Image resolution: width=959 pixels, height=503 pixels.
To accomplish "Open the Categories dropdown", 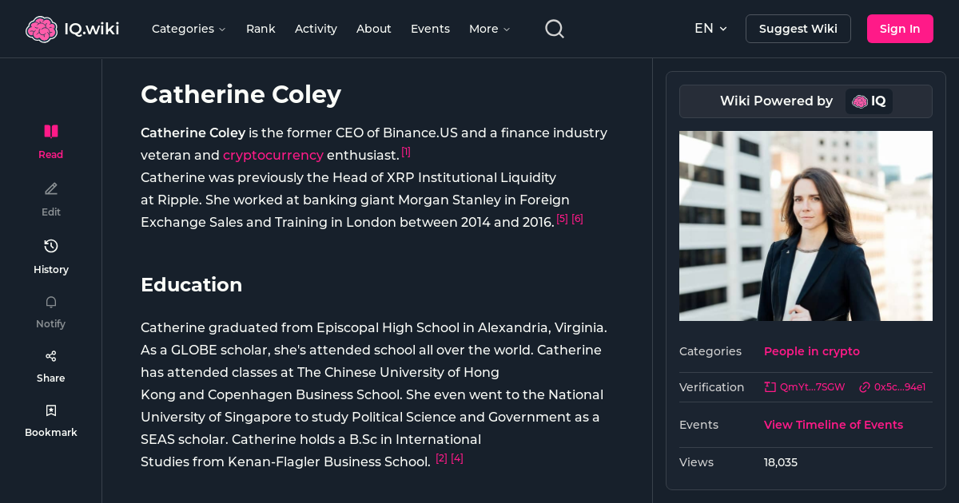I will 189,28.
